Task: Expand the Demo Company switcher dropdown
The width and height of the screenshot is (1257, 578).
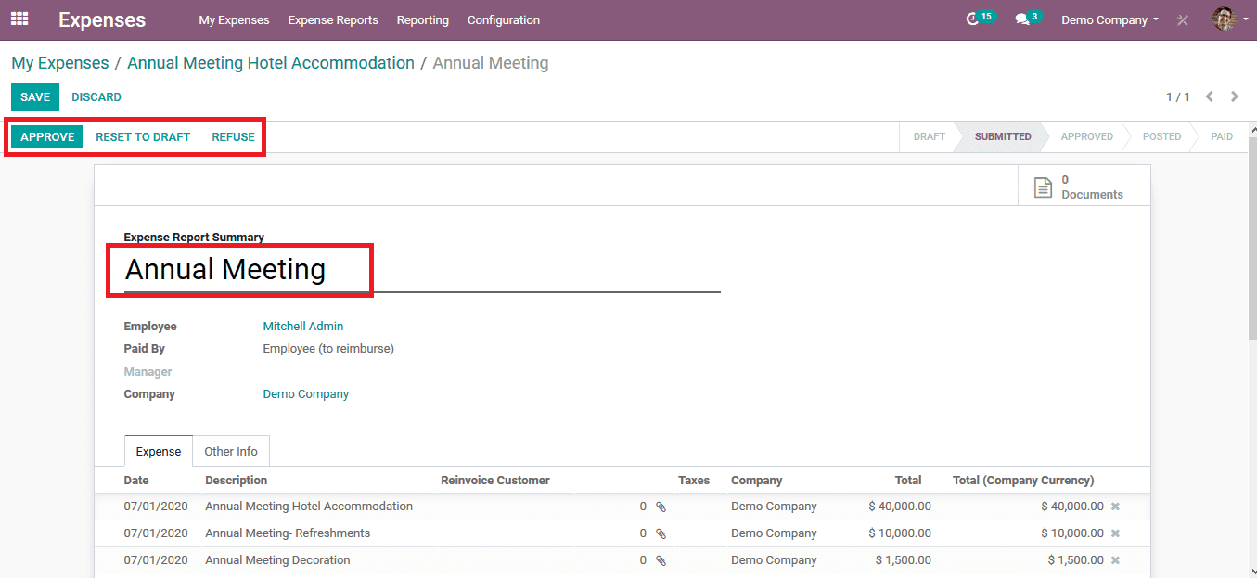Action: click(1109, 19)
